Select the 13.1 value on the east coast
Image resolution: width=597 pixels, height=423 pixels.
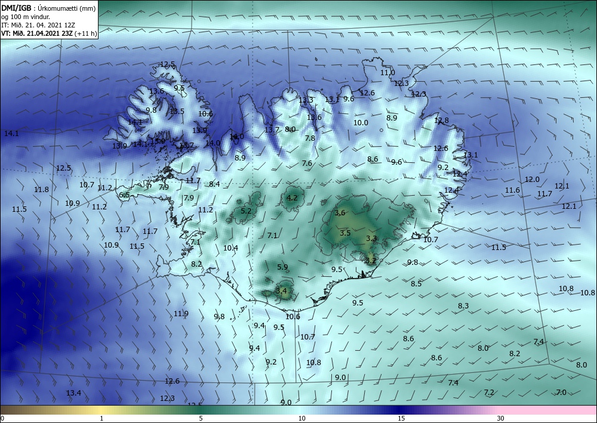470,155
